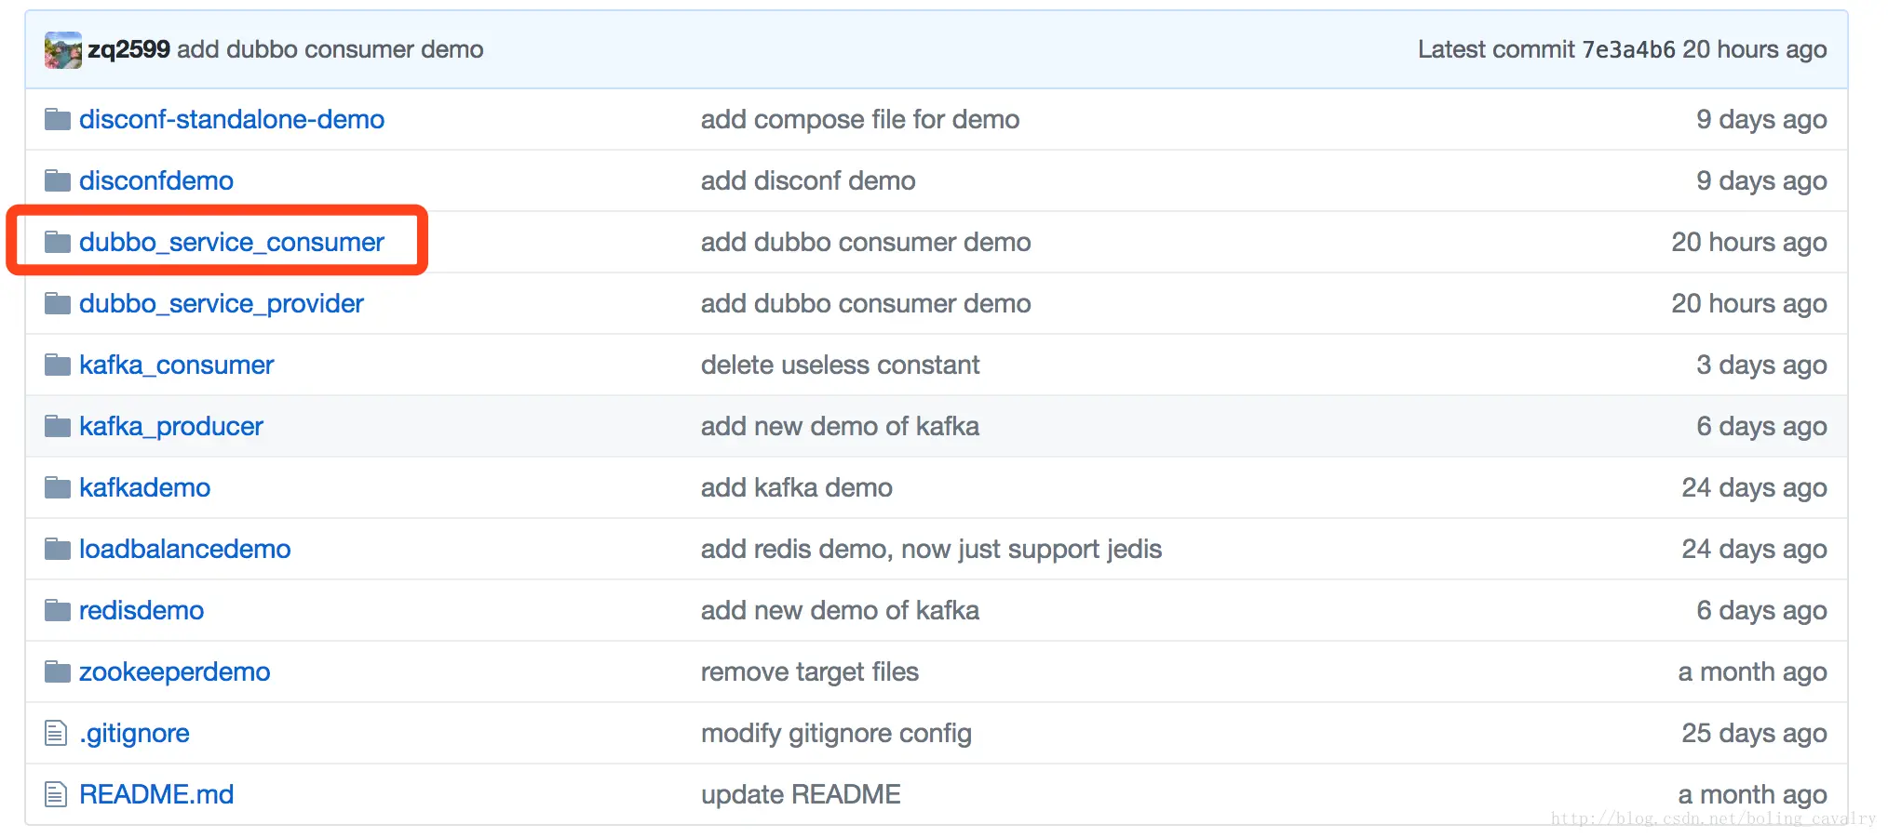Open the zq2599 author profile link
Screen dimensions: 1888x837
click(x=128, y=49)
